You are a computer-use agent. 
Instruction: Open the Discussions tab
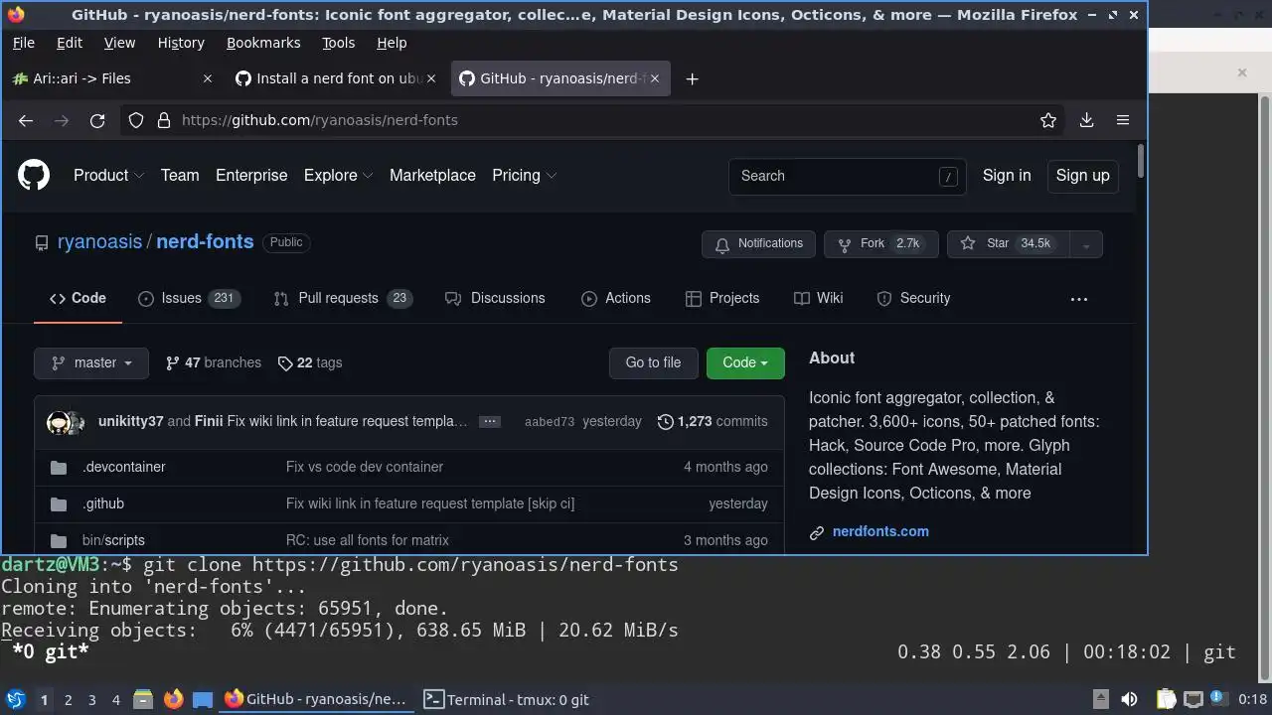click(x=495, y=299)
